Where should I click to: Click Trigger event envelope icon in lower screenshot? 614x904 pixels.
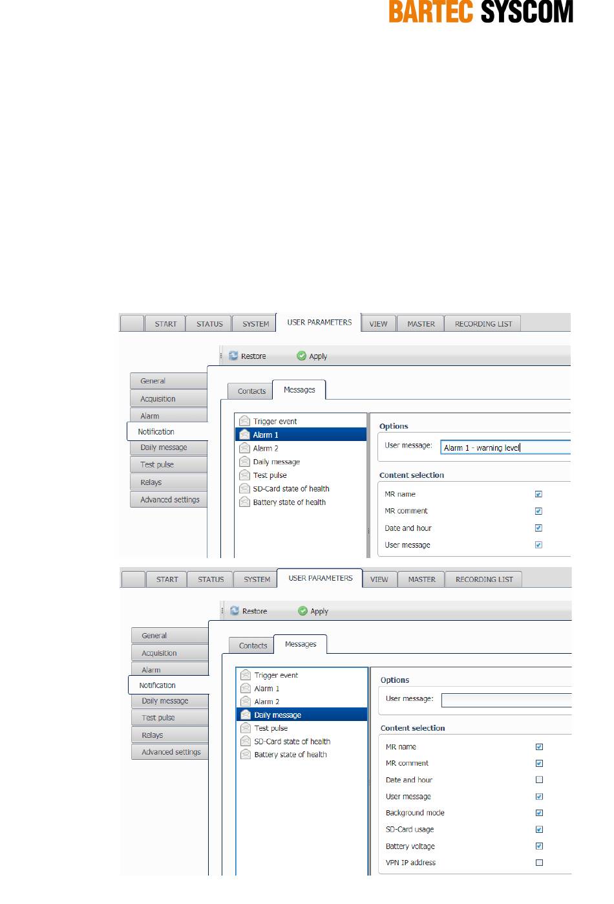(x=246, y=675)
